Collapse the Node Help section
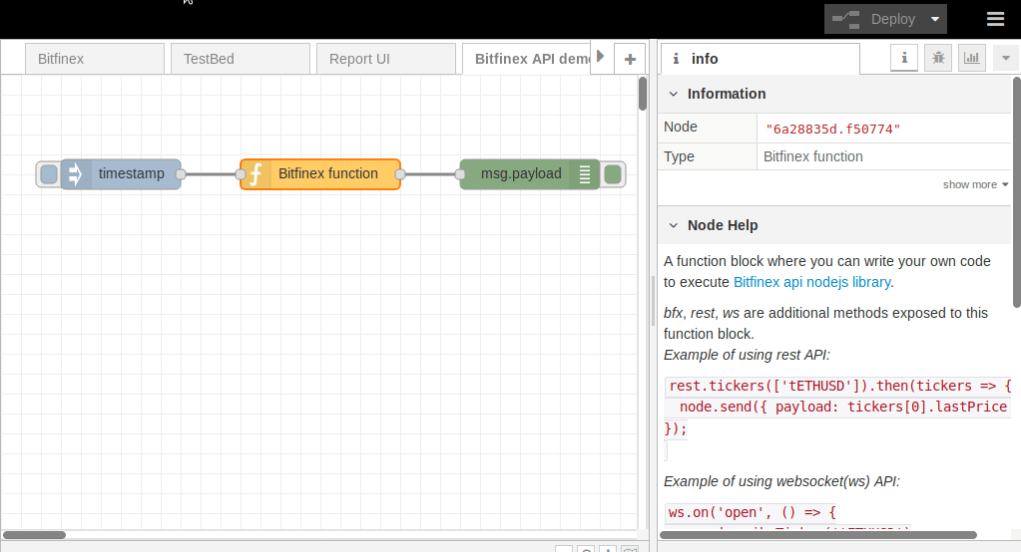The height and width of the screenshot is (552, 1021). click(674, 225)
